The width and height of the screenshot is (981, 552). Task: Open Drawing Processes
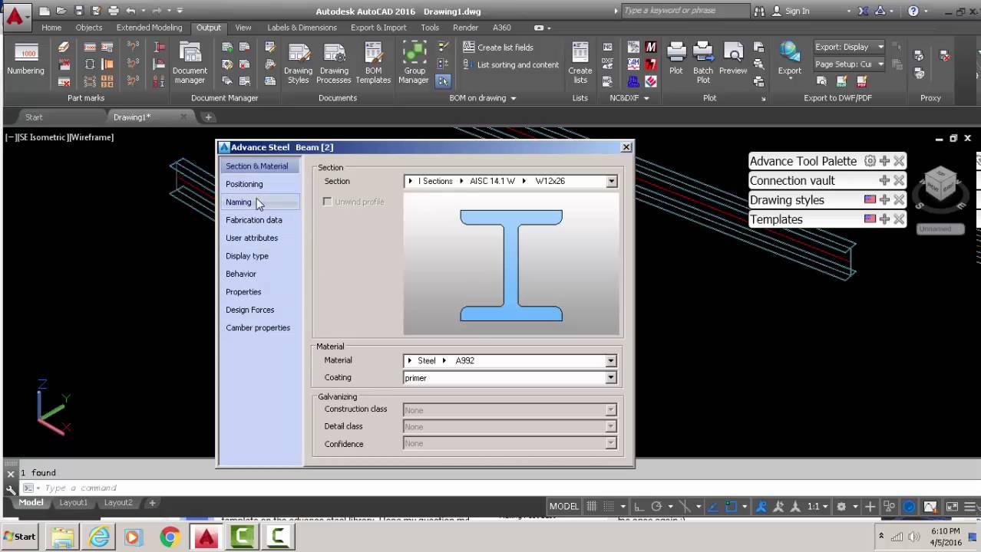click(334, 63)
